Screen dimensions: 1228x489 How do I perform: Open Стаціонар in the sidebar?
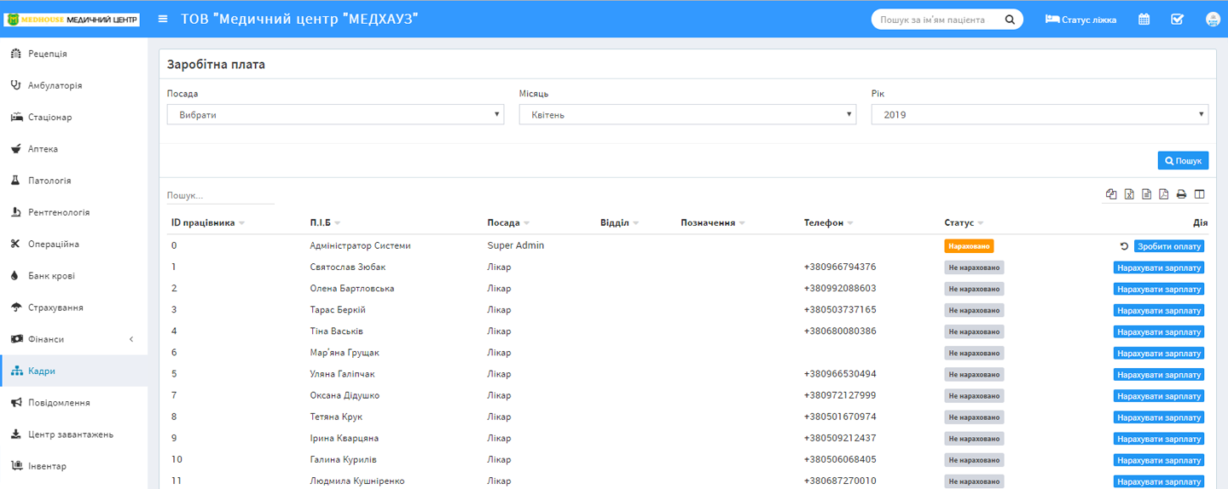pos(73,117)
